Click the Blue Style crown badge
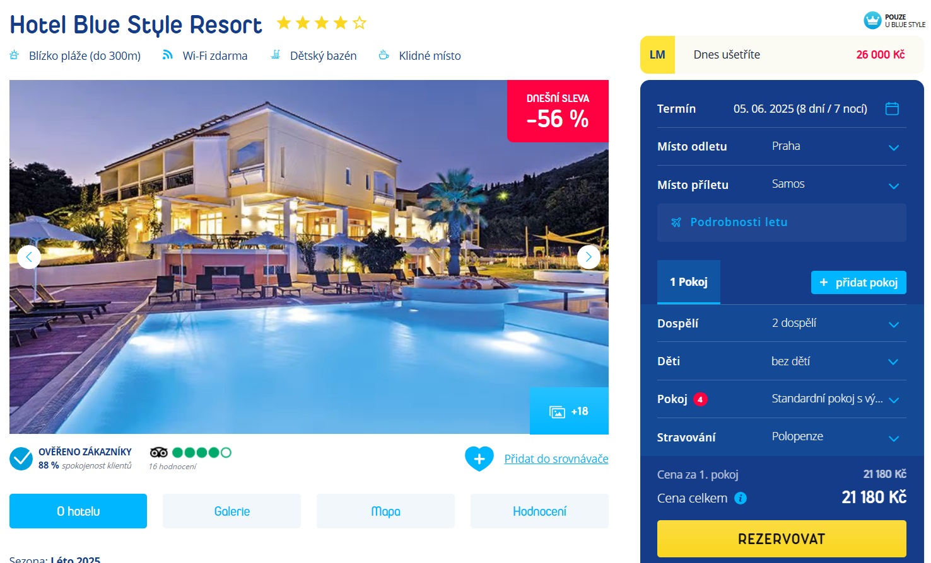 tap(872, 20)
